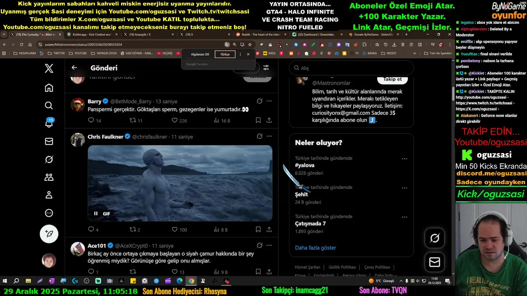
Task: Open Barry's profile name link
Action: [94, 102]
